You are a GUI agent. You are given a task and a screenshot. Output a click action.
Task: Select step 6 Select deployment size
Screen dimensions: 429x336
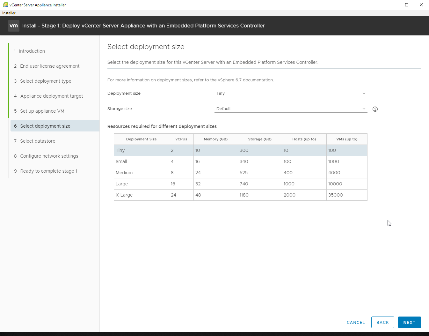[x=55, y=126]
